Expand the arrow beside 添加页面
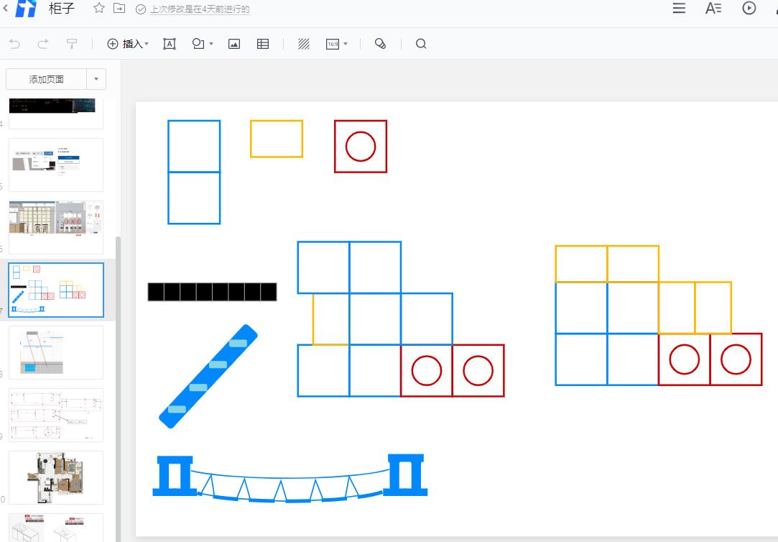This screenshot has width=778, height=542. coord(96,79)
